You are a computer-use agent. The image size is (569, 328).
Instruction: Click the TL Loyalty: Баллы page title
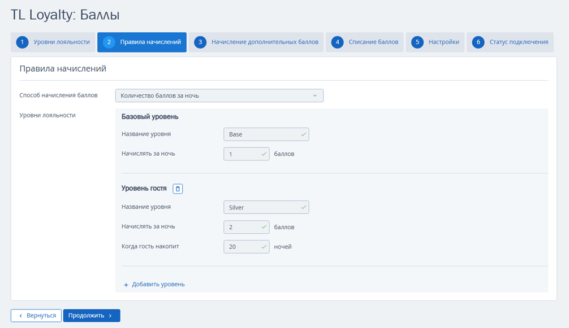(x=65, y=15)
